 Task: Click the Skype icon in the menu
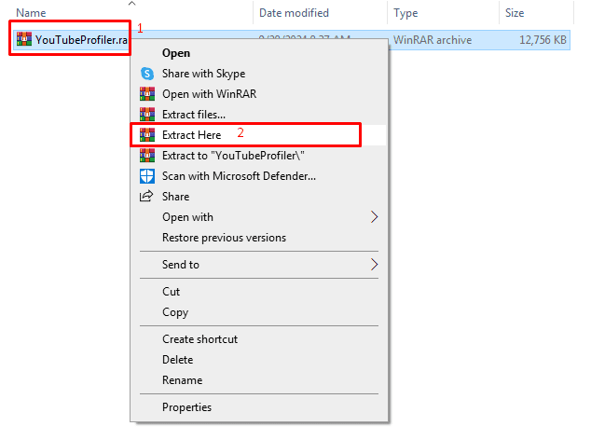pyautogui.click(x=147, y=73)
